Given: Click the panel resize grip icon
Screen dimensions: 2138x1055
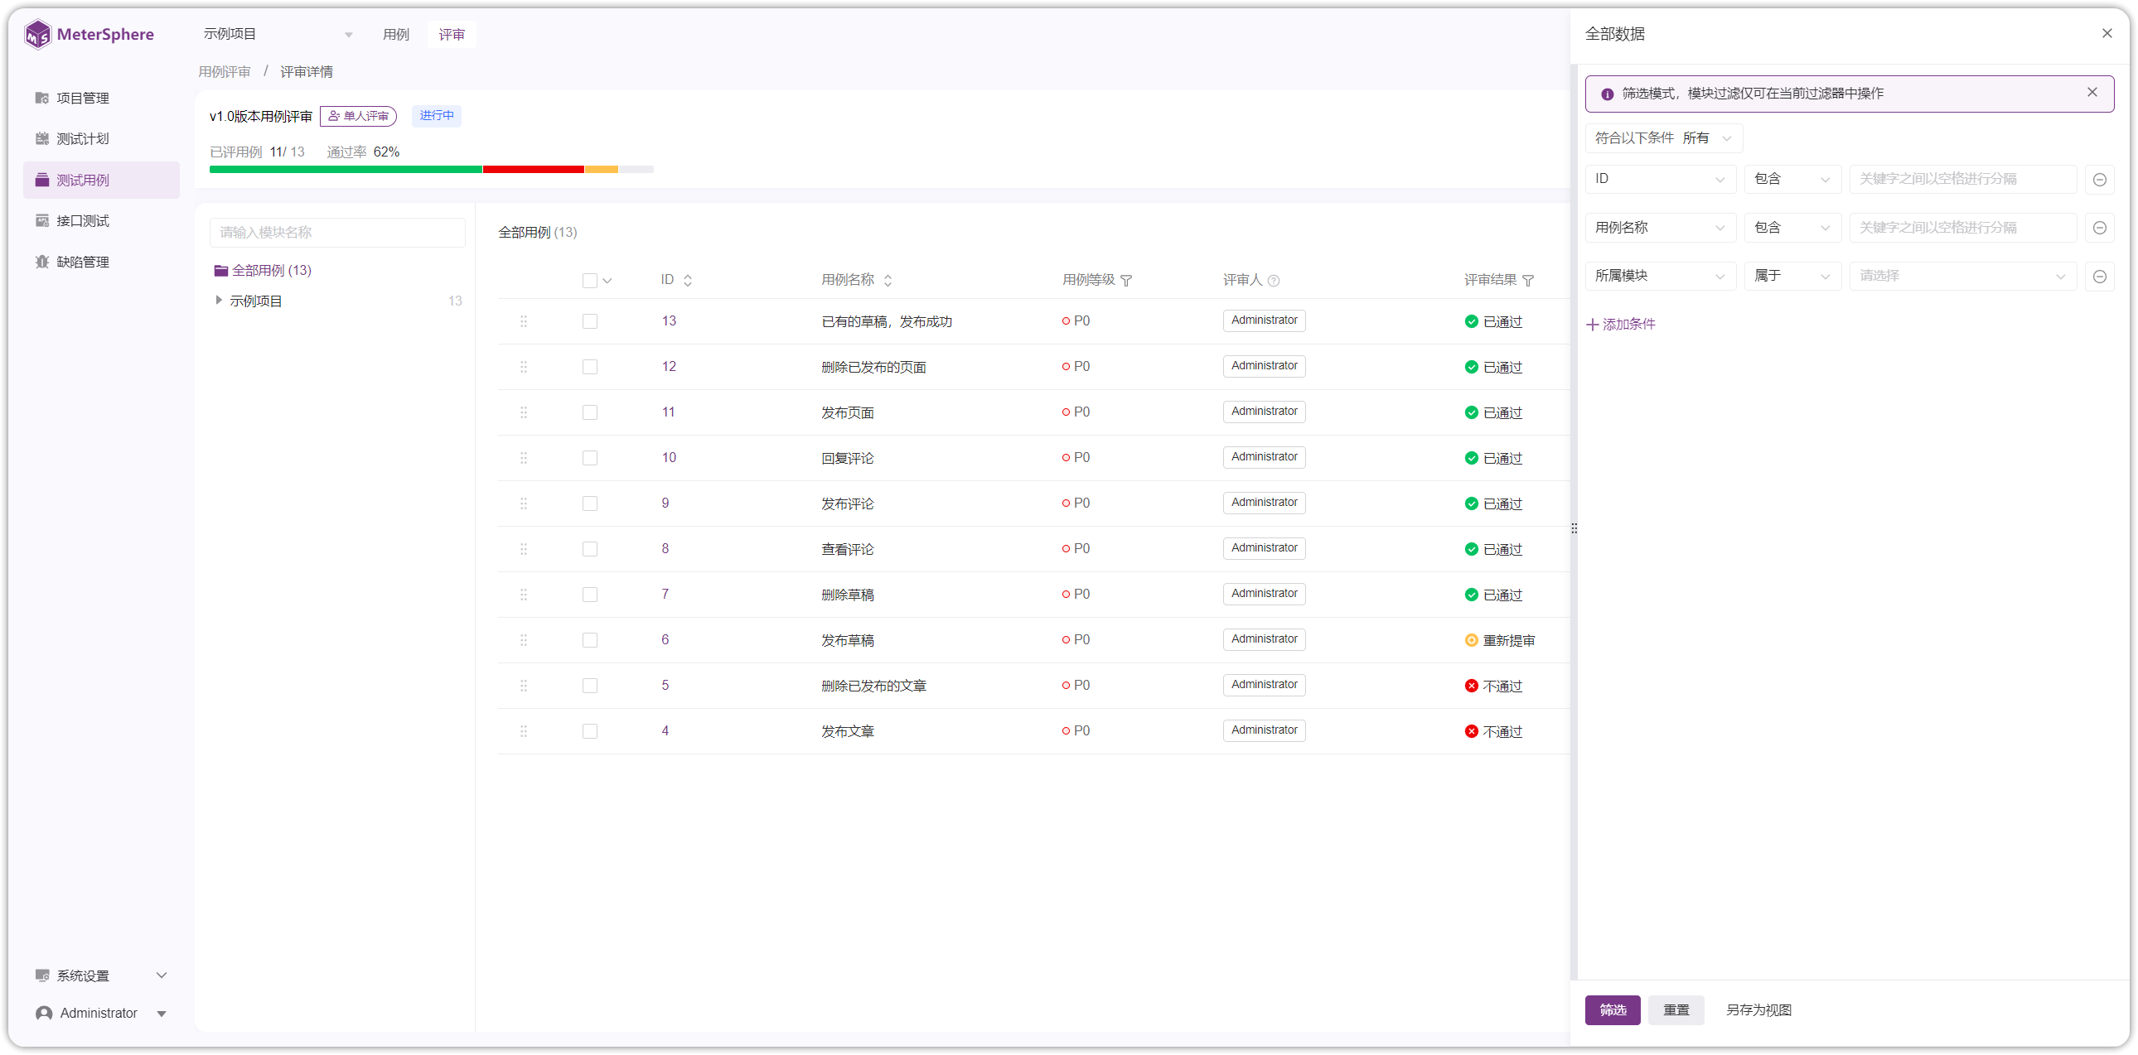Looking at the screenshot, I should coord(1574,528).
